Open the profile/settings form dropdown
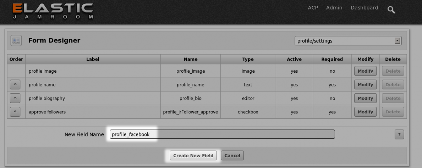Viewport: 422px width, 168px height. 348,41
